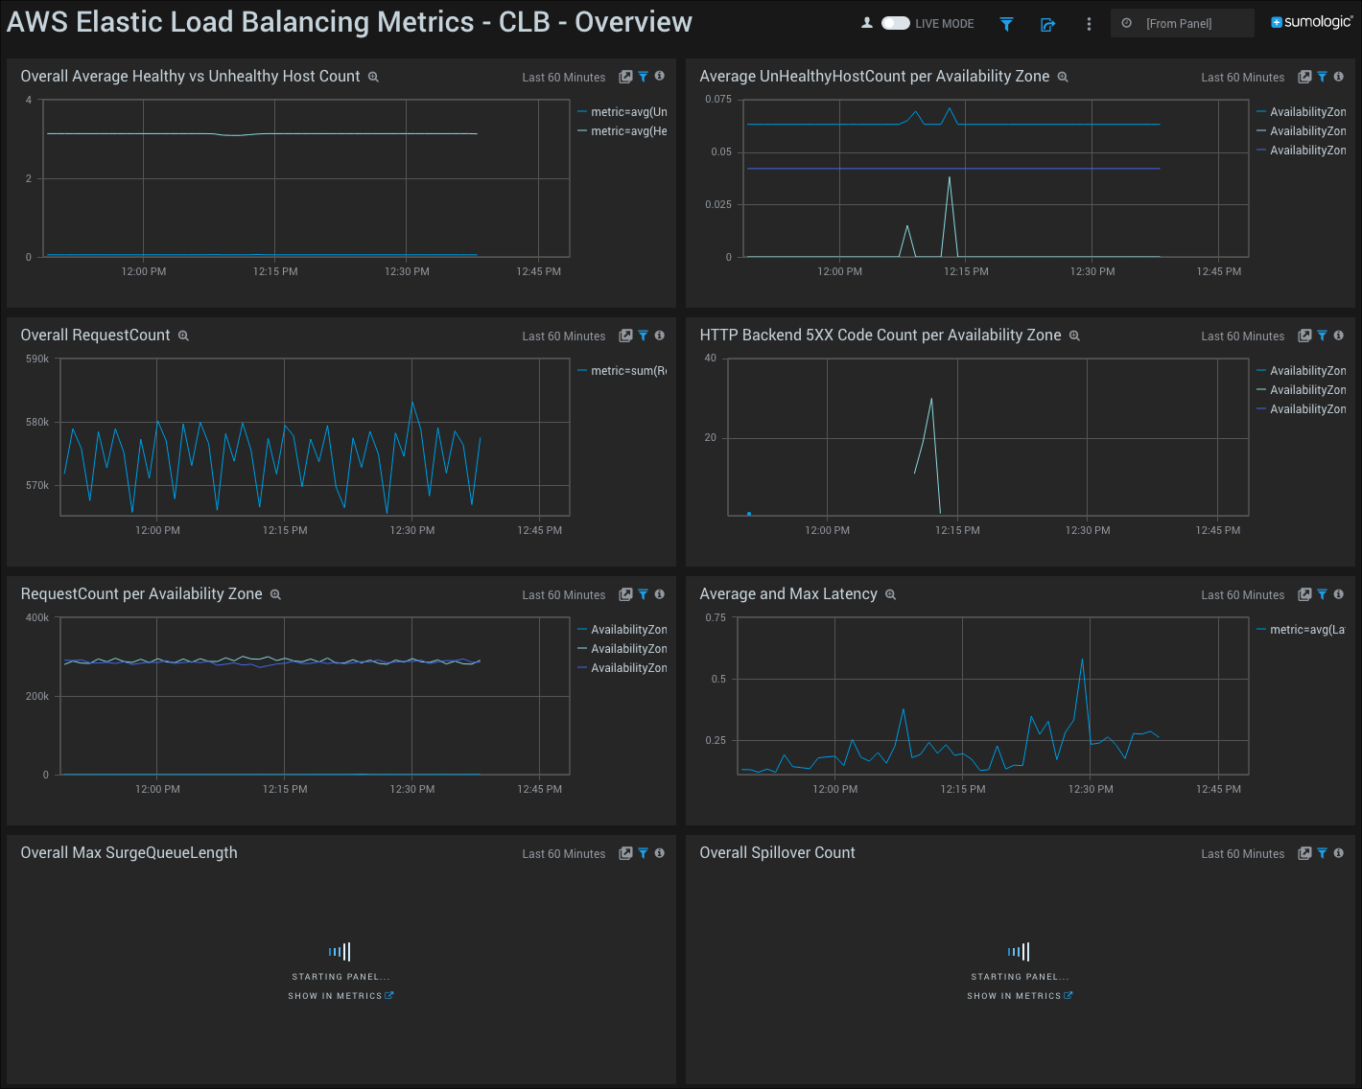
Task: Click the blue AvailabilityZone color swatch in 5XX legend
Action: pyautogui.click(x=1261, y=408)
